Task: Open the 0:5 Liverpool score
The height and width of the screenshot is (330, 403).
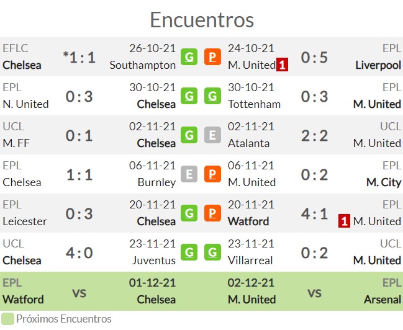Action: 314,57
